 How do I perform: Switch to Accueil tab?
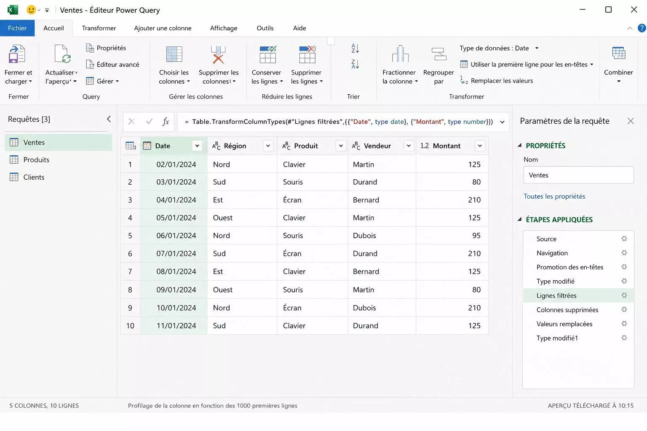(x=53, y=28)
